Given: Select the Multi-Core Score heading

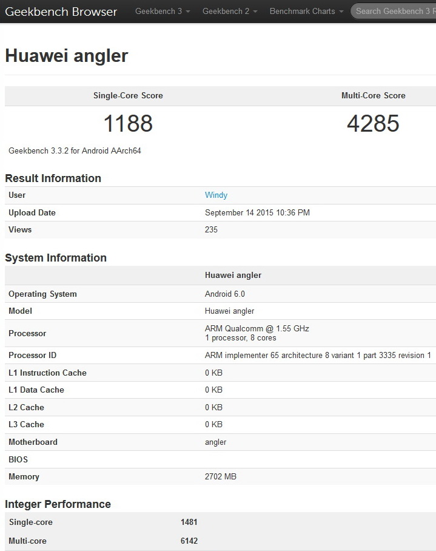Looking at the screenshot, I should (x=373, y=96).
